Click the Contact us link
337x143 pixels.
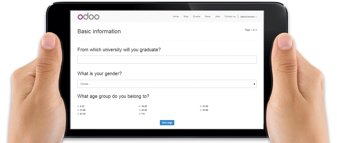(x=230, y=17)
